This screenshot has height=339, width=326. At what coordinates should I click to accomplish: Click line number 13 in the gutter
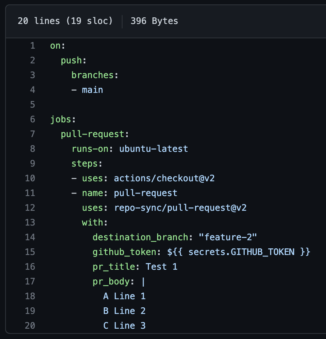pos(30,222)
